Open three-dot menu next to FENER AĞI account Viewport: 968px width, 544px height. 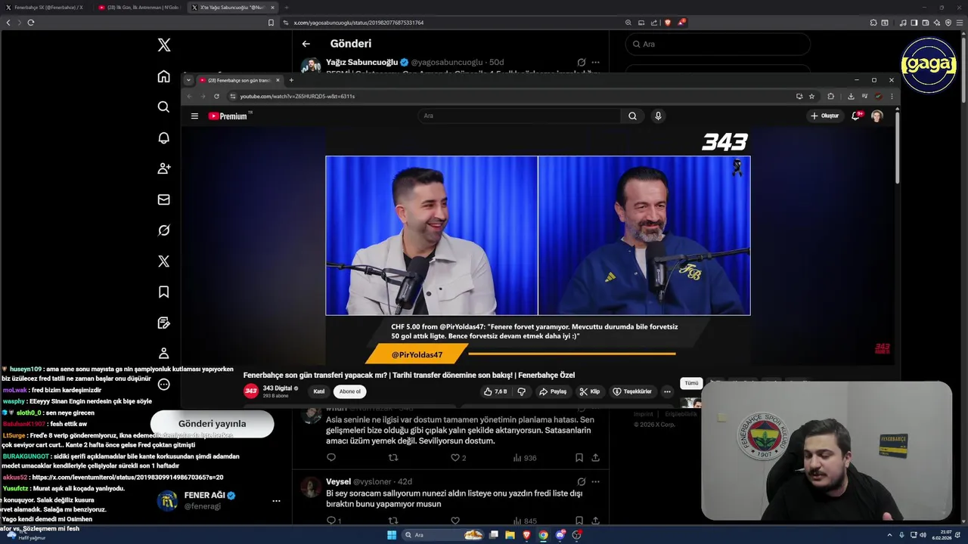tap(276, 500)
